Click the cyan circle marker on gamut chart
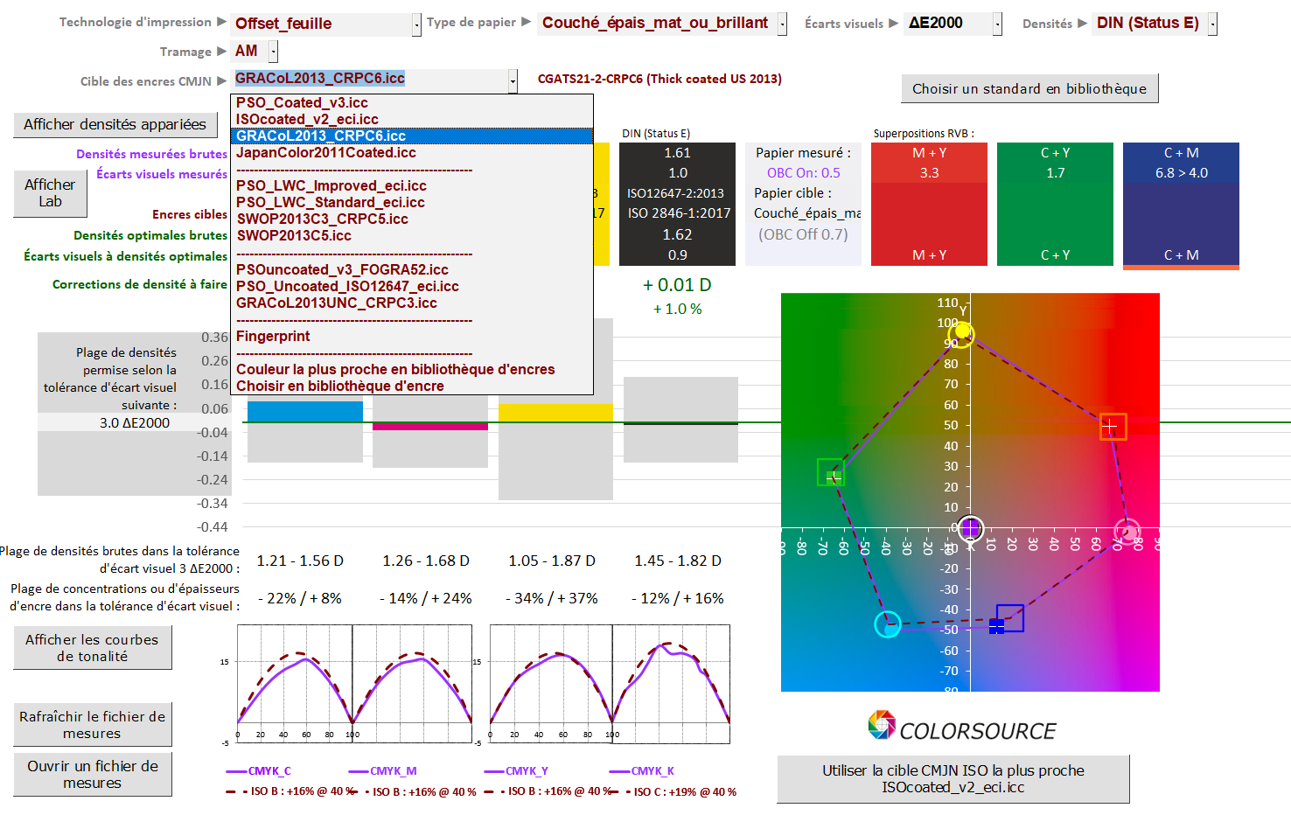Viewport: 1291px width, 815px height. coord(888,624)
